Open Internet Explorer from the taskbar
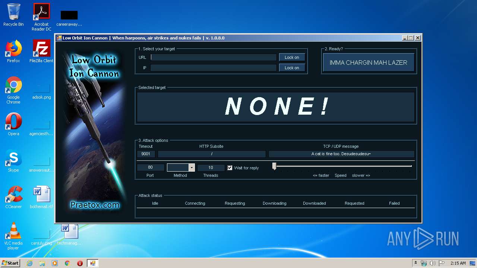477x268 pixels. click(29, 263)
